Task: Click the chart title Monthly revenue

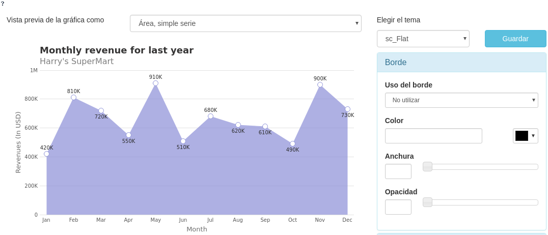Action: 117,50
